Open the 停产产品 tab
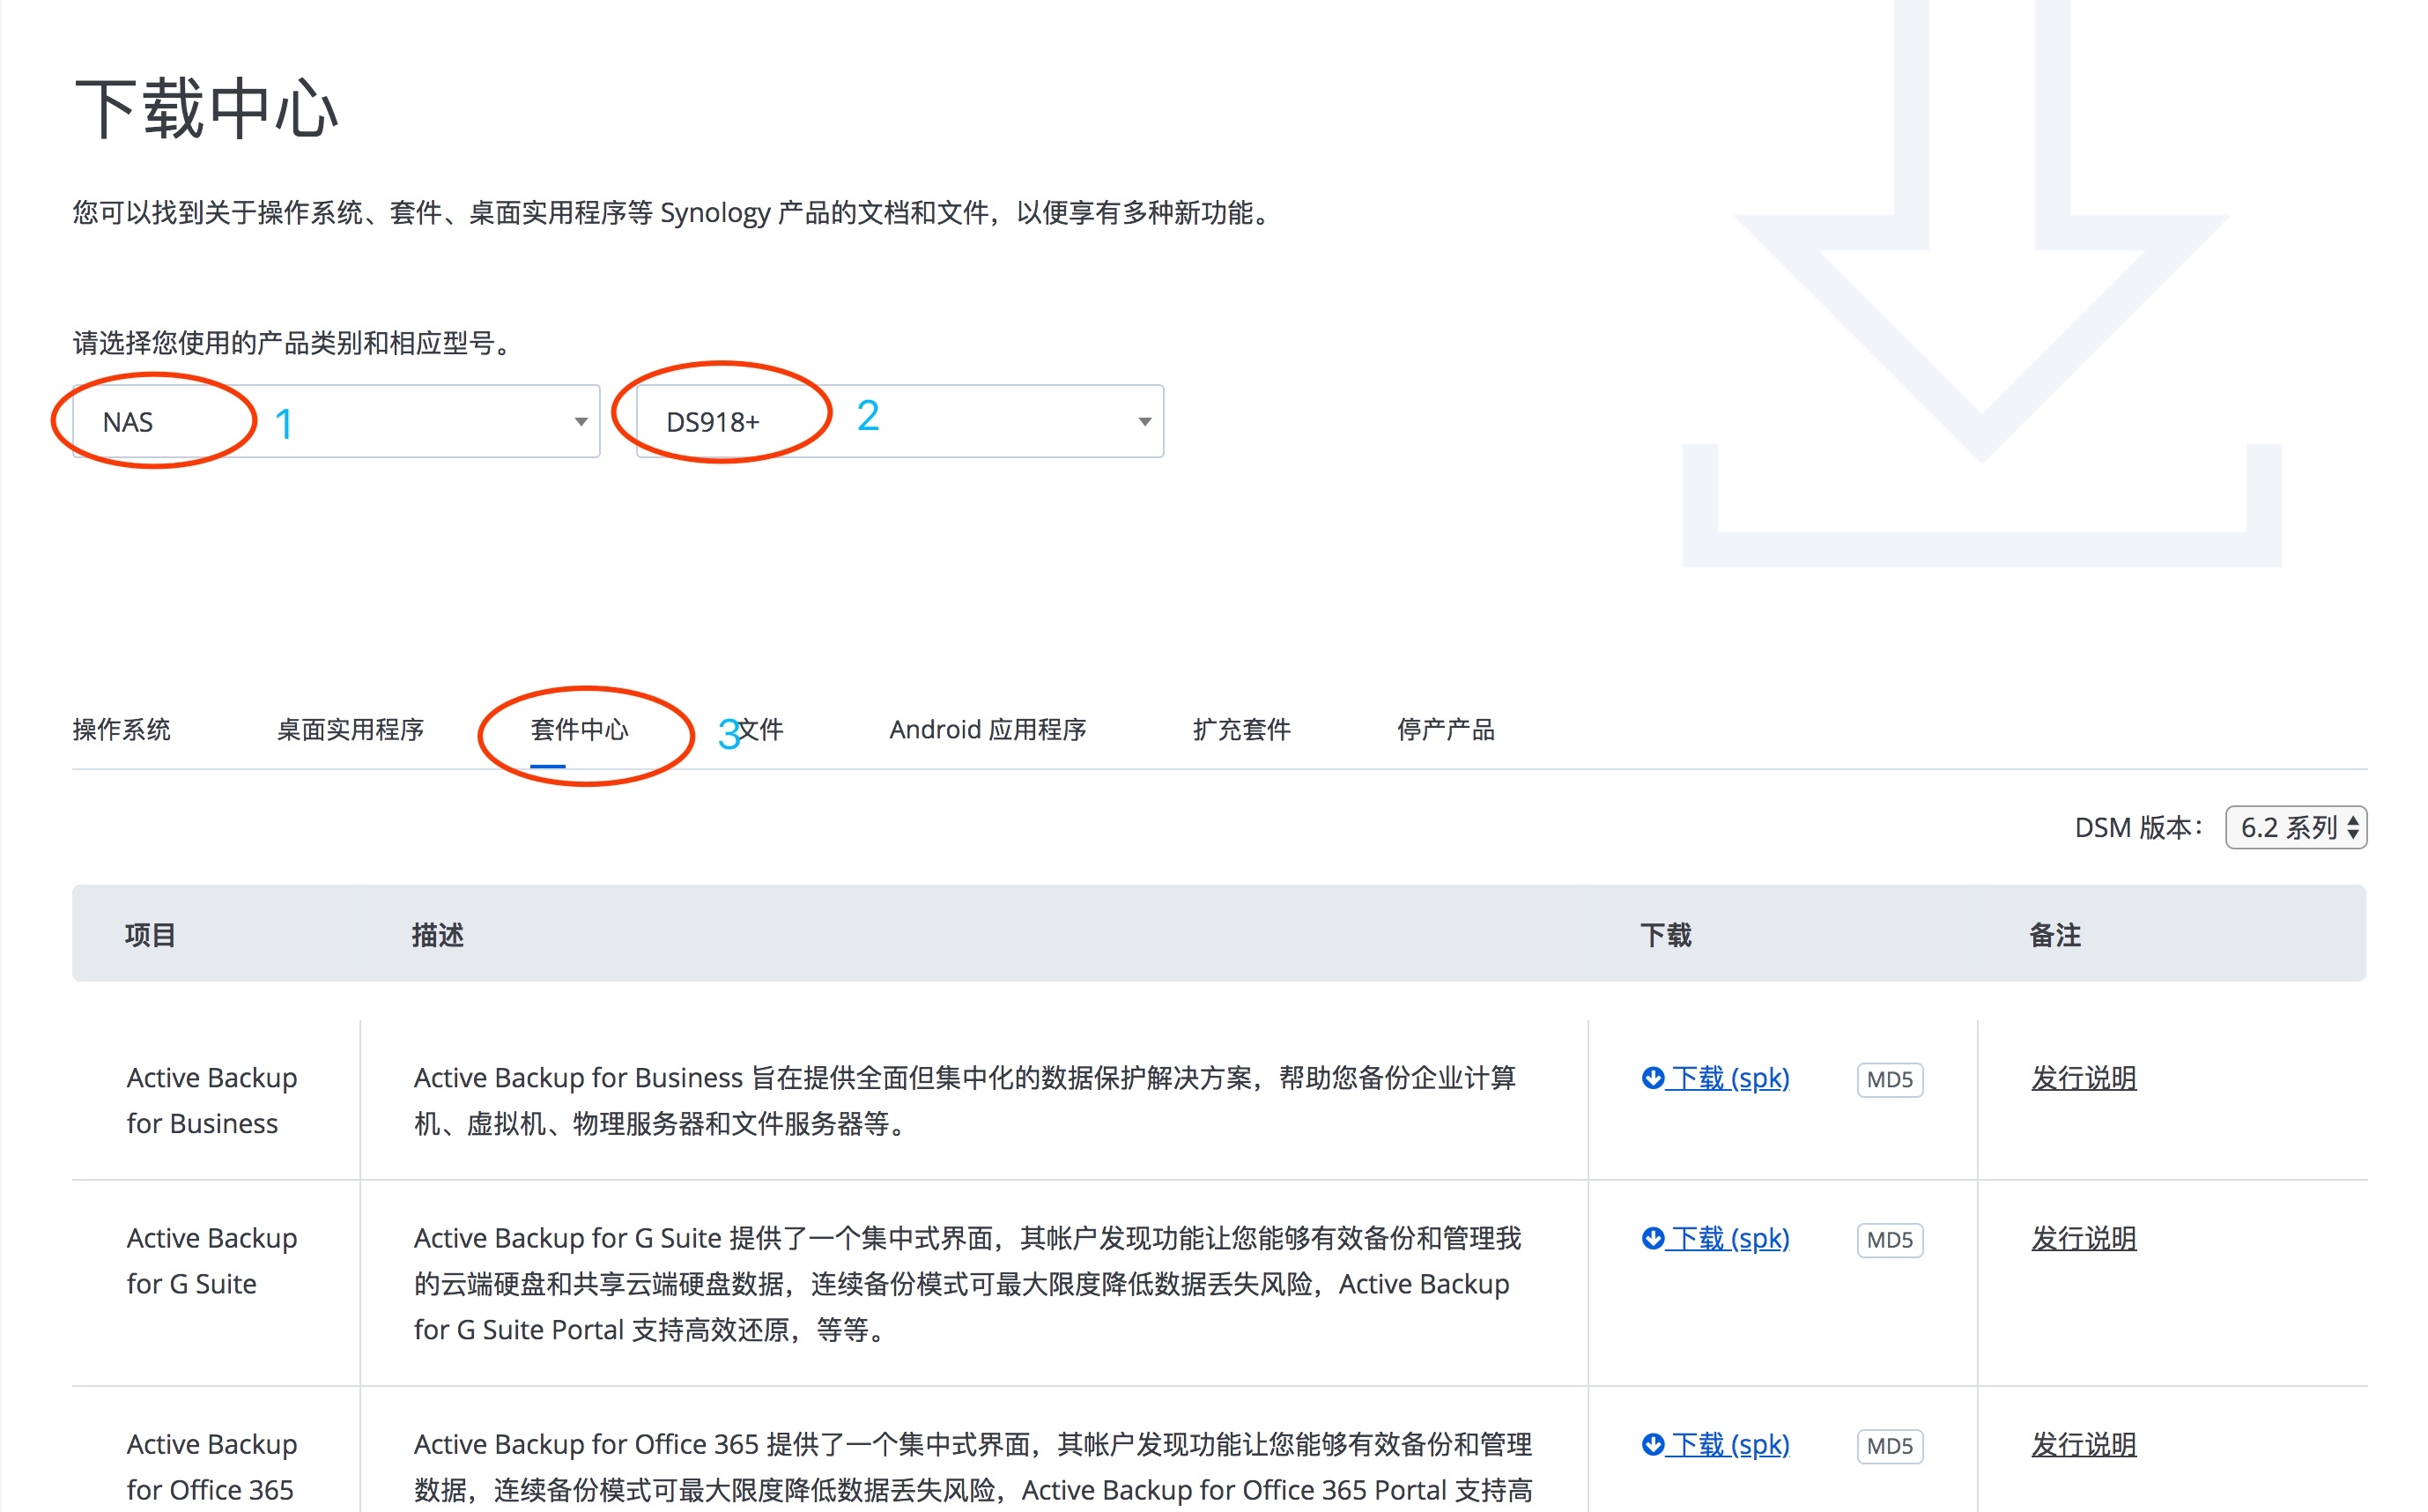 point(1446,729)
